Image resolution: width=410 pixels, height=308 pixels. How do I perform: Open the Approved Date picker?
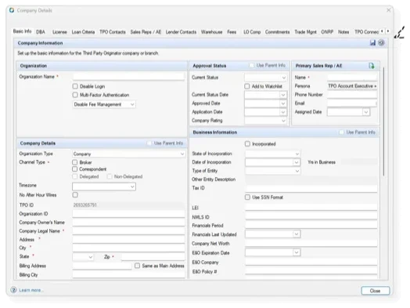tap(283, 103)
